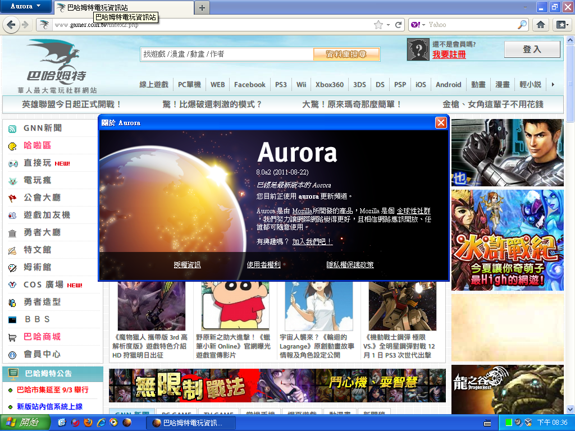Select the PS3 category in navigation
The width and height of the screenshot is (575, 431).
click(x=281, y=85)
